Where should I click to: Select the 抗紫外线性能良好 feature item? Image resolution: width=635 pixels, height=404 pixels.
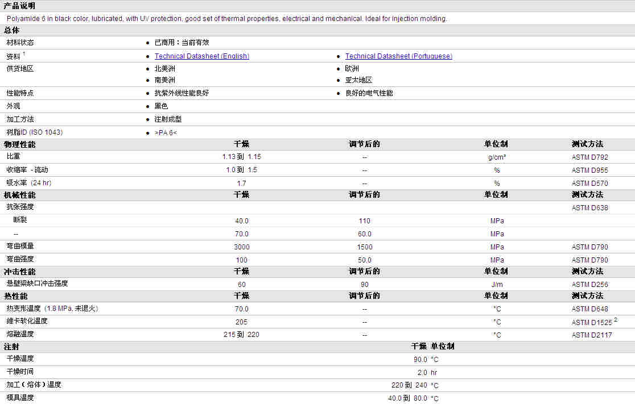click(x=182, y=93)
